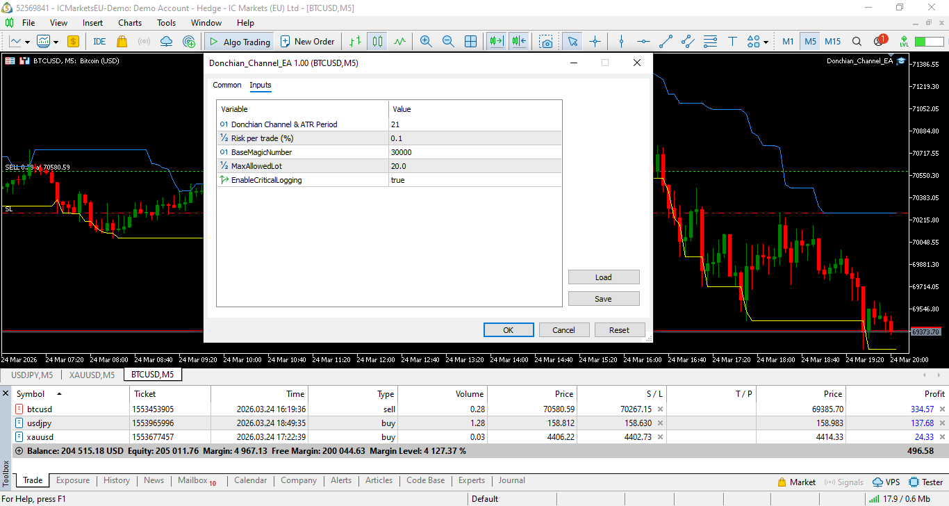Click Reset in the EA dialog
Screen dimensions: 949x506
coord(620,330)
